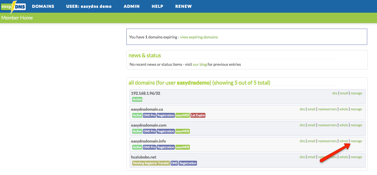Click DNS Pro badge on easydnsdomain.com

[149, 131]
